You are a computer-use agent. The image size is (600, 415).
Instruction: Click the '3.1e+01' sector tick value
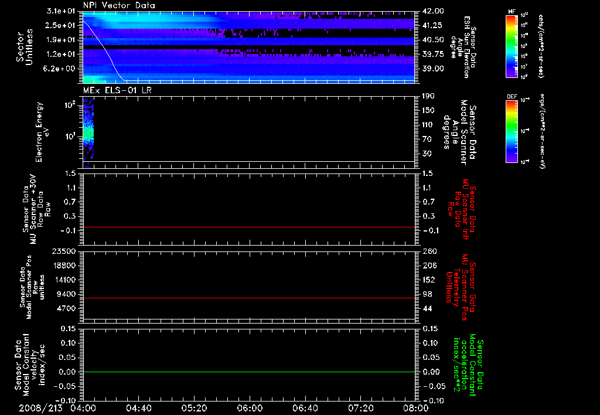point(61,11)
